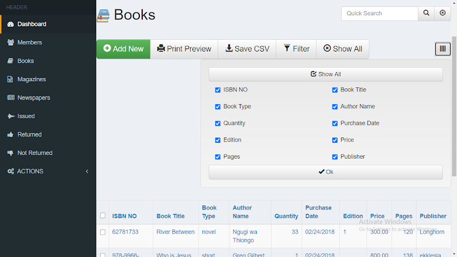The image size is (457, 257).
Task: Click the vertical page scrollbar
Action: point(454,106)
